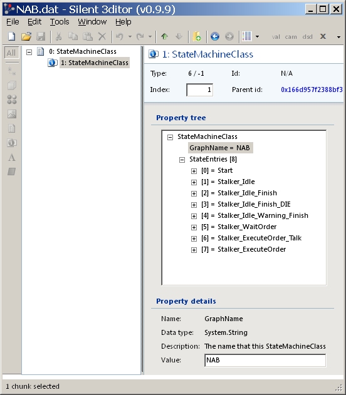Click the 'cam' toolbar button
The image size is (346, 395).
(291, 37)
